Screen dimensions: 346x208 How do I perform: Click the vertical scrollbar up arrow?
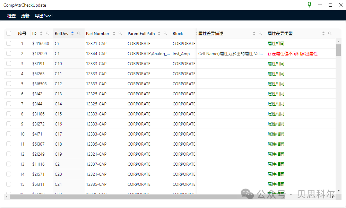[338, 42]
